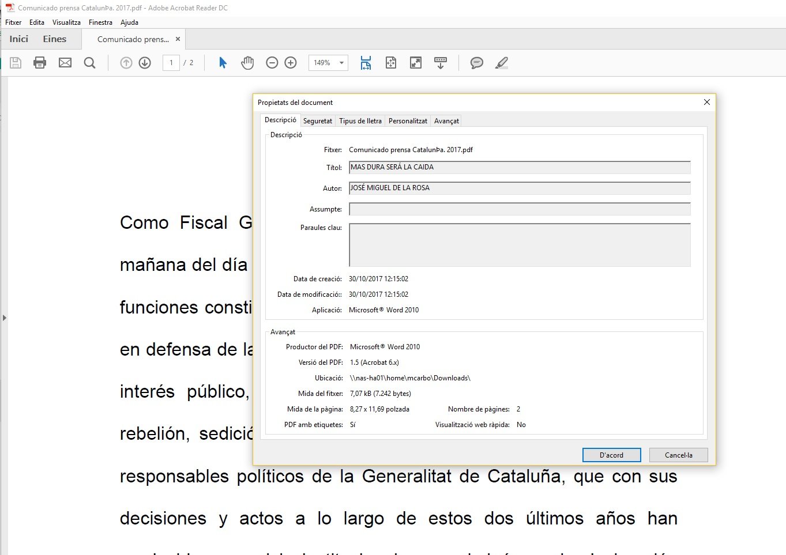Expand the left navigation pane arrow

[4, 318]
